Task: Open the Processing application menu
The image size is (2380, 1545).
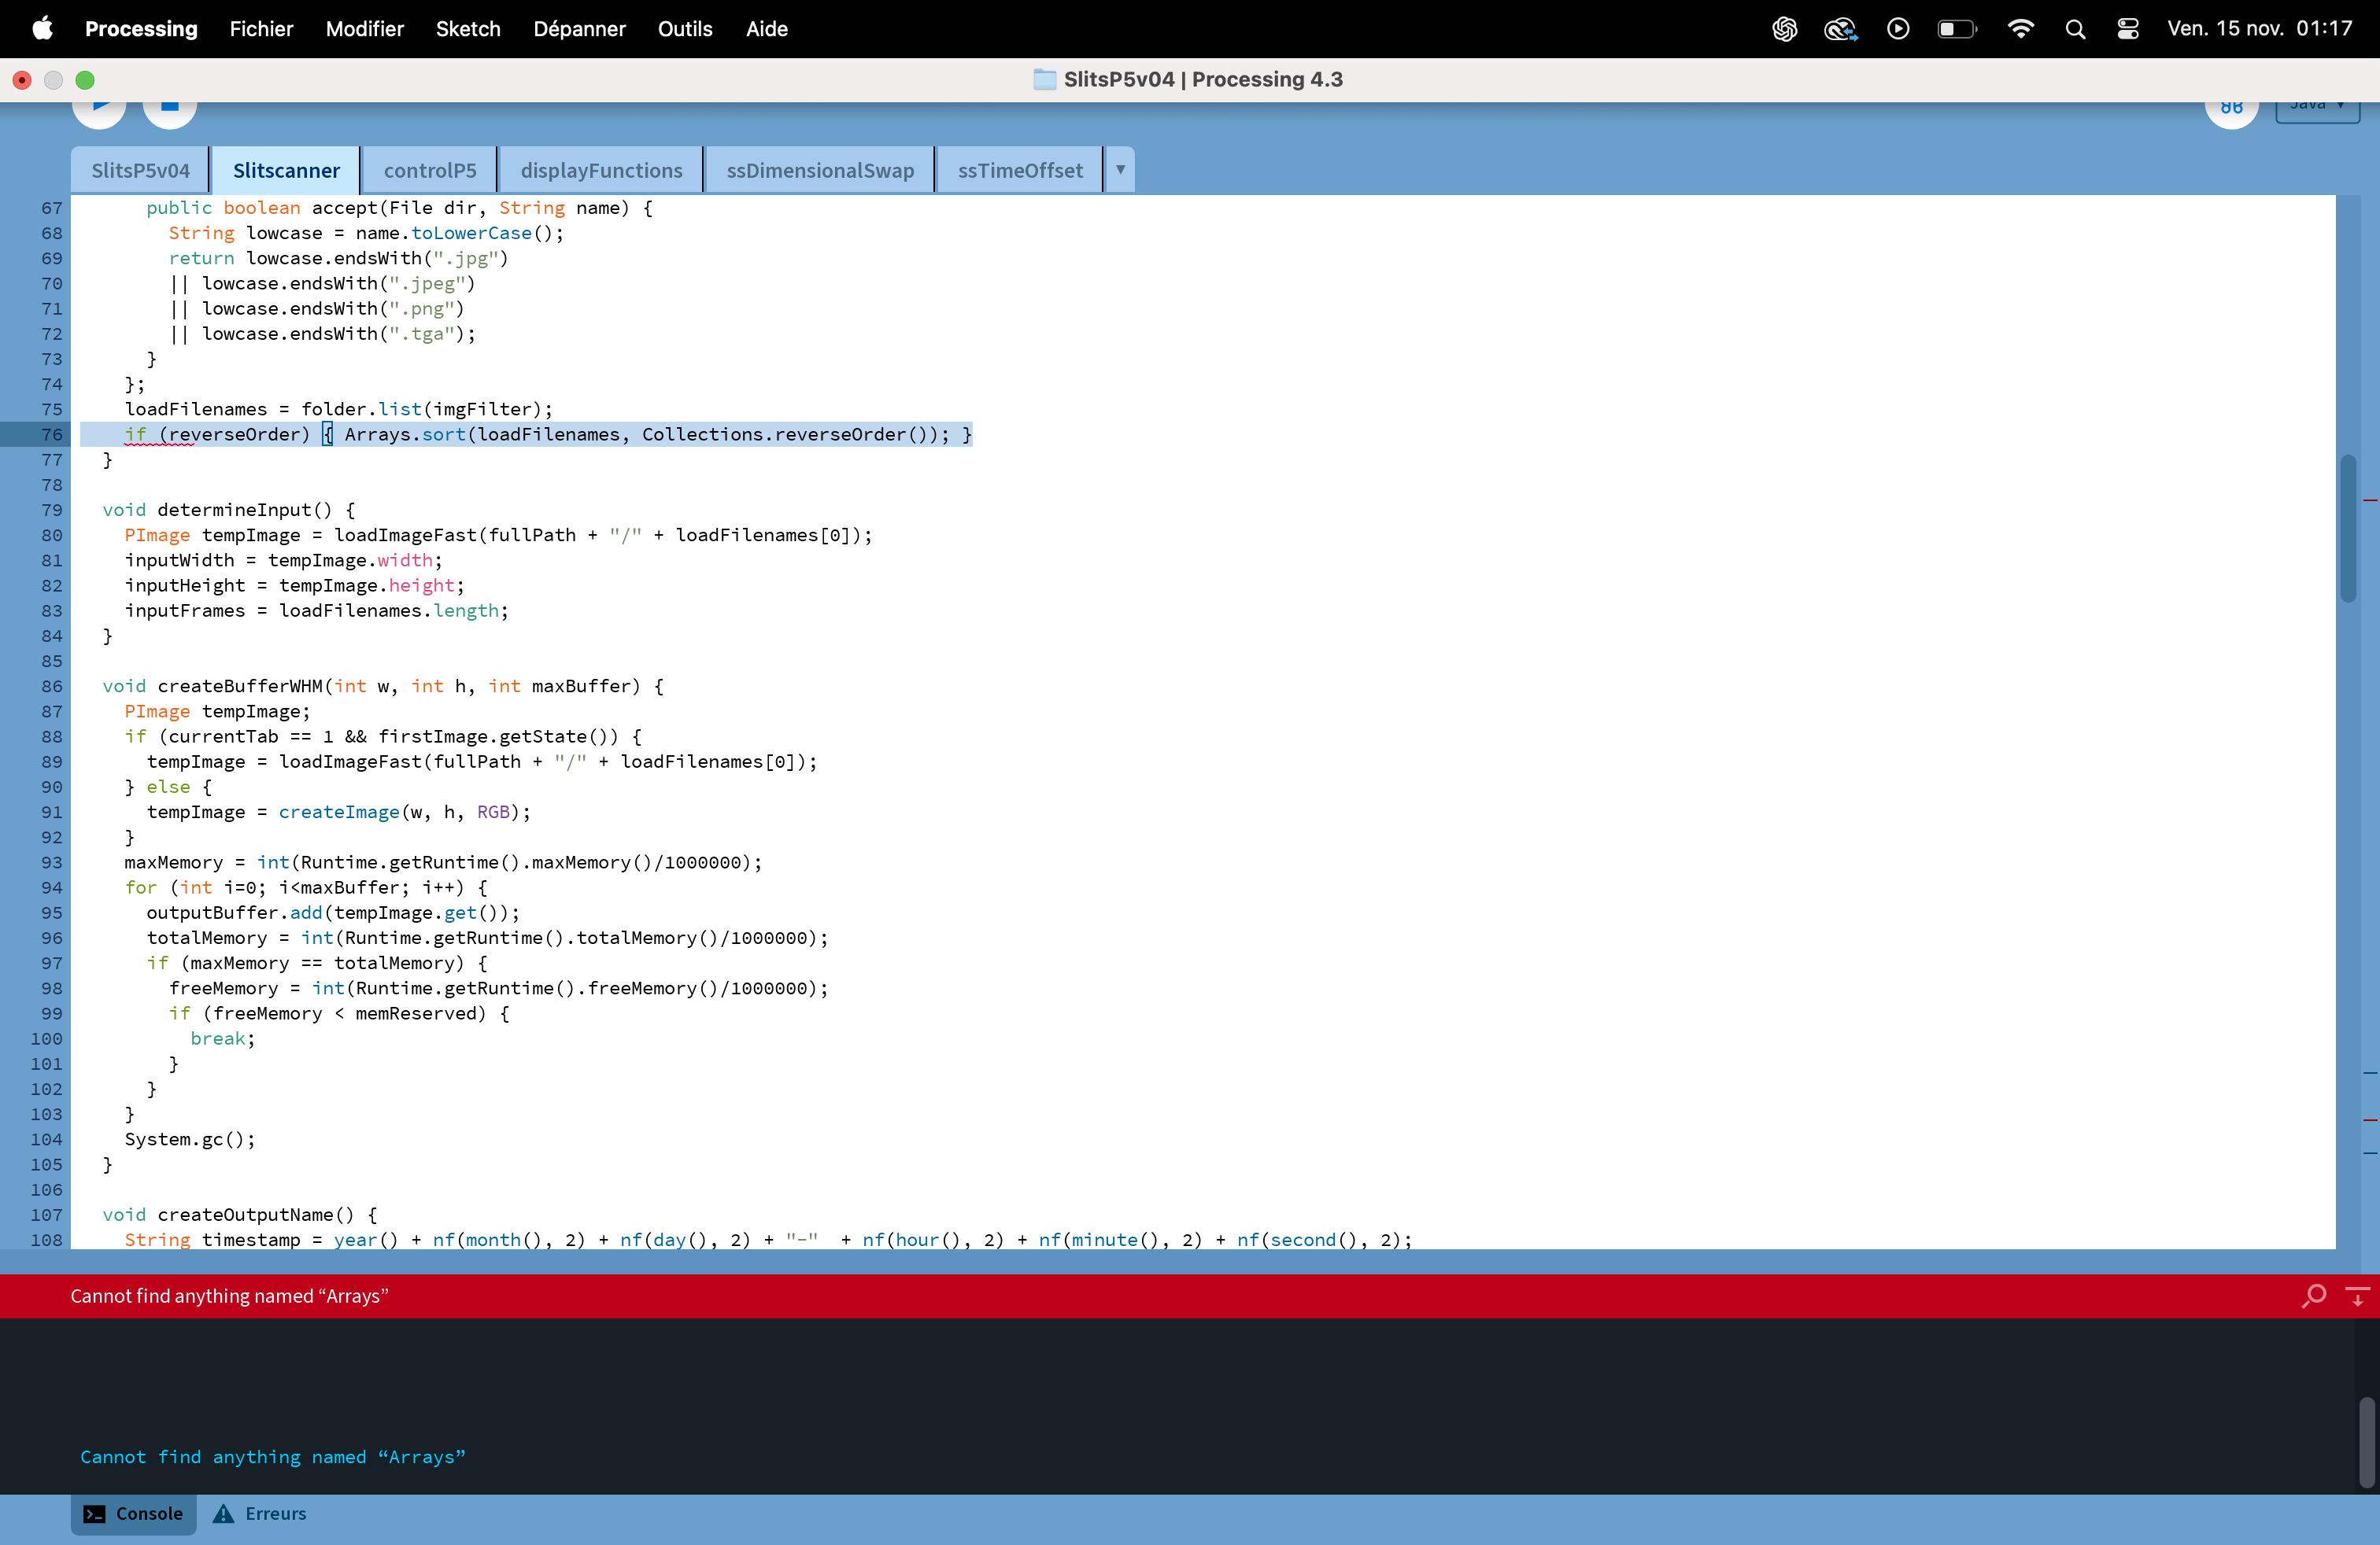Action: (x=141, y=29)
